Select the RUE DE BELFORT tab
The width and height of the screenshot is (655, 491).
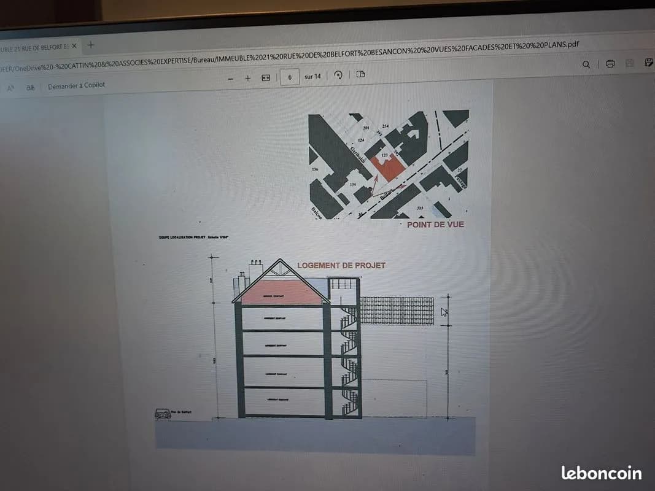[x=34, y=48]
